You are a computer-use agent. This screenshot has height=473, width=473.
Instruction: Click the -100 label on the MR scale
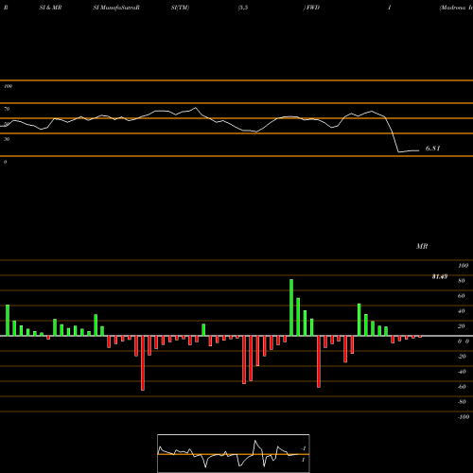click(464, 417)
